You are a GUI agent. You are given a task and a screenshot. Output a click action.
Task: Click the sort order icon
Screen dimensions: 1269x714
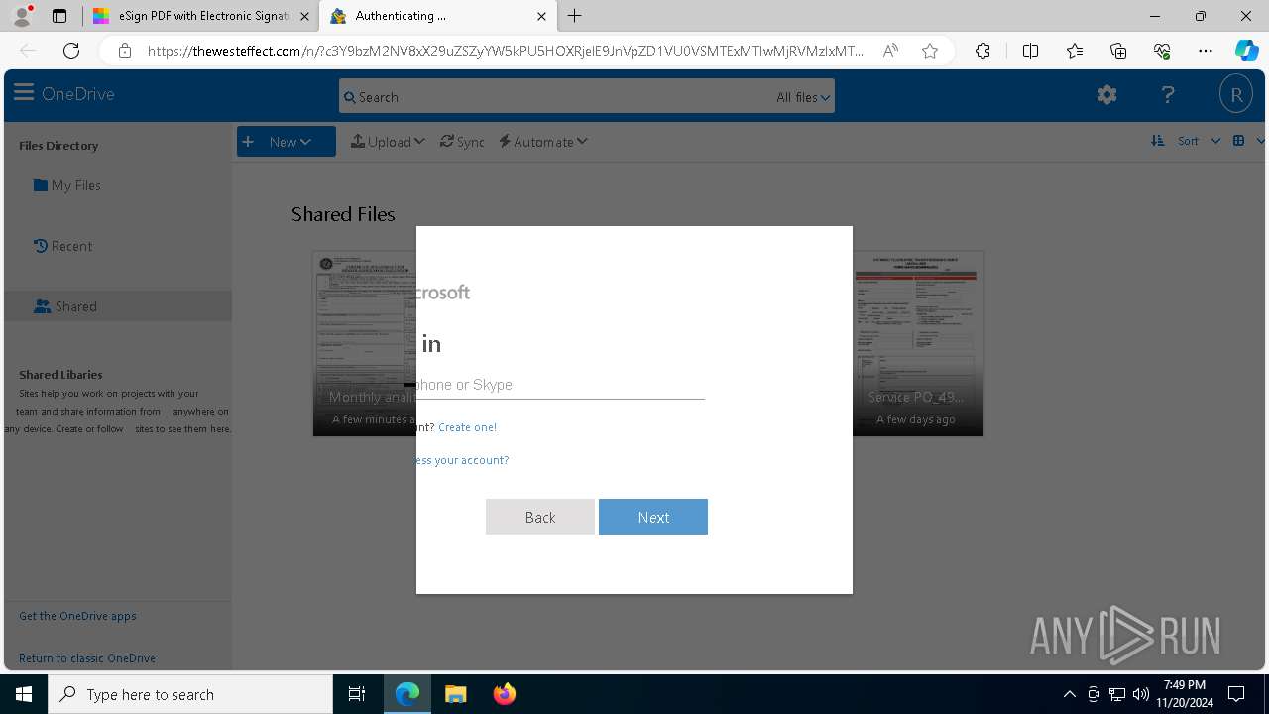pyautogui.click(x=1157, y=141)
